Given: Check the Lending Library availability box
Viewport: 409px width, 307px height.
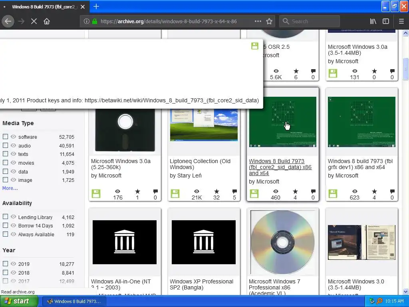Looking at the screenshot, I should click(x=5, y=217).
